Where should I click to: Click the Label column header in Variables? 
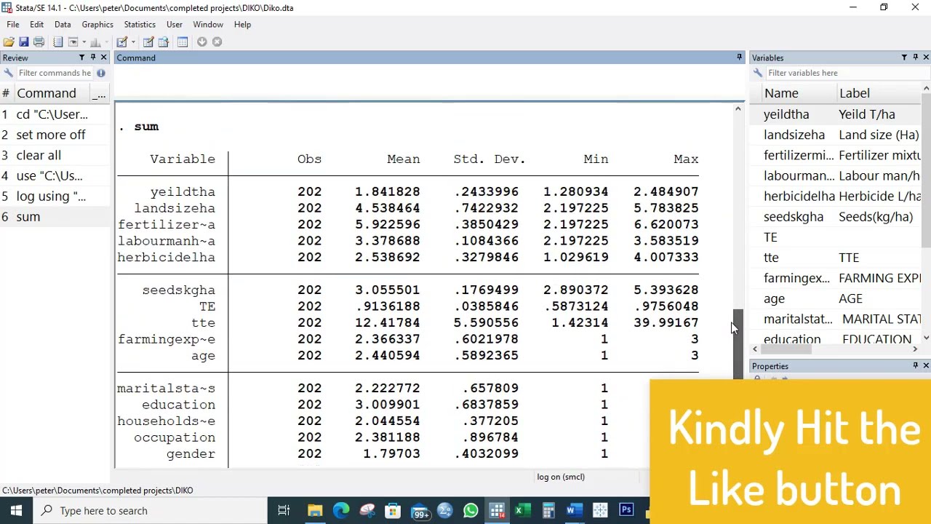[879, 93]
